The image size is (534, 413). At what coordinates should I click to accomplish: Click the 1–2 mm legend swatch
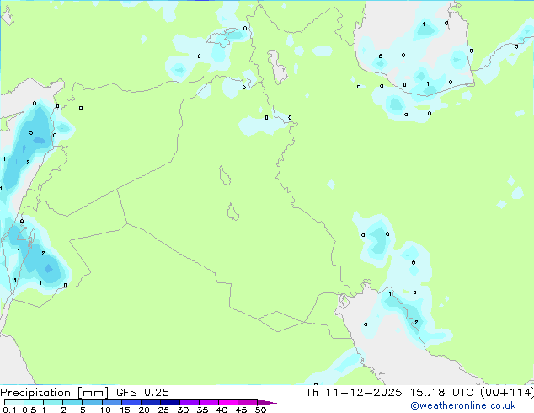[53, 402]
